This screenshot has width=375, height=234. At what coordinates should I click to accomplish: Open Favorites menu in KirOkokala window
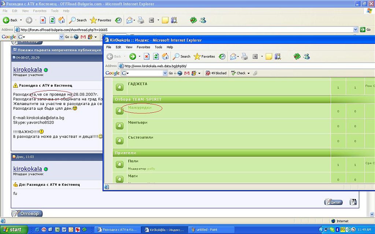click(x=143, y=47)
